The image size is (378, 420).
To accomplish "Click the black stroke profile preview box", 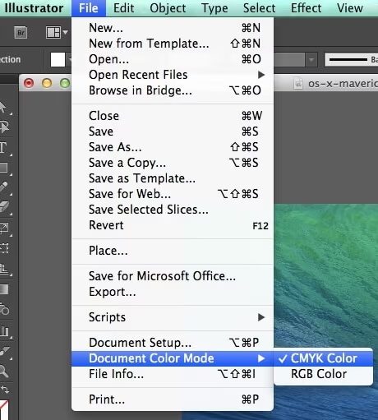I will pos(352,59).
